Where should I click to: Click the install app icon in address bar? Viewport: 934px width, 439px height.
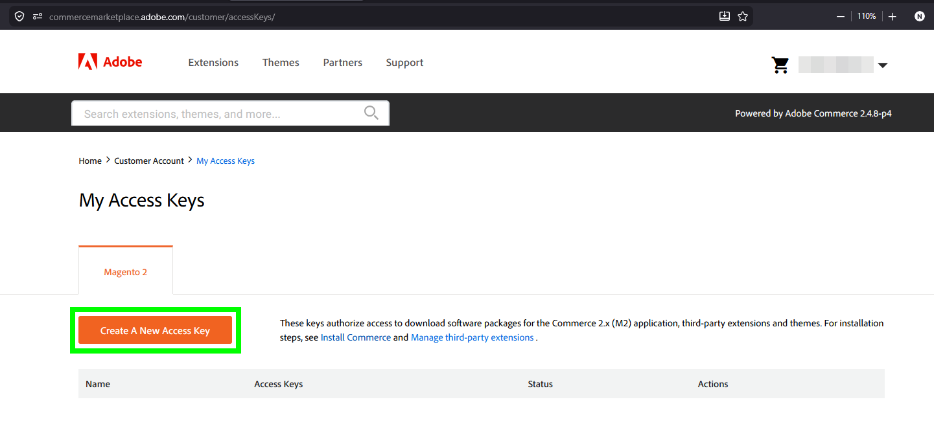(x=725, y=16)
